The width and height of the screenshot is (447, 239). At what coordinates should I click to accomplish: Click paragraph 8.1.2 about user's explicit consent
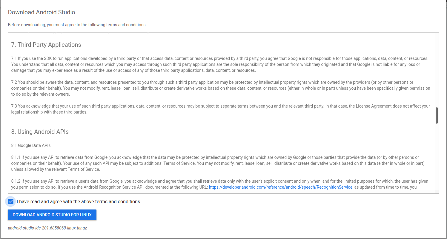click(220, 184)
